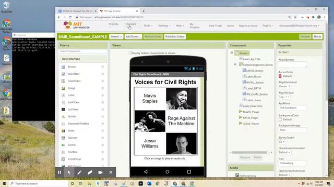Viewport: 334px width, 187px height.
Task: Open the View Trash link
Action: pos(215,25)
